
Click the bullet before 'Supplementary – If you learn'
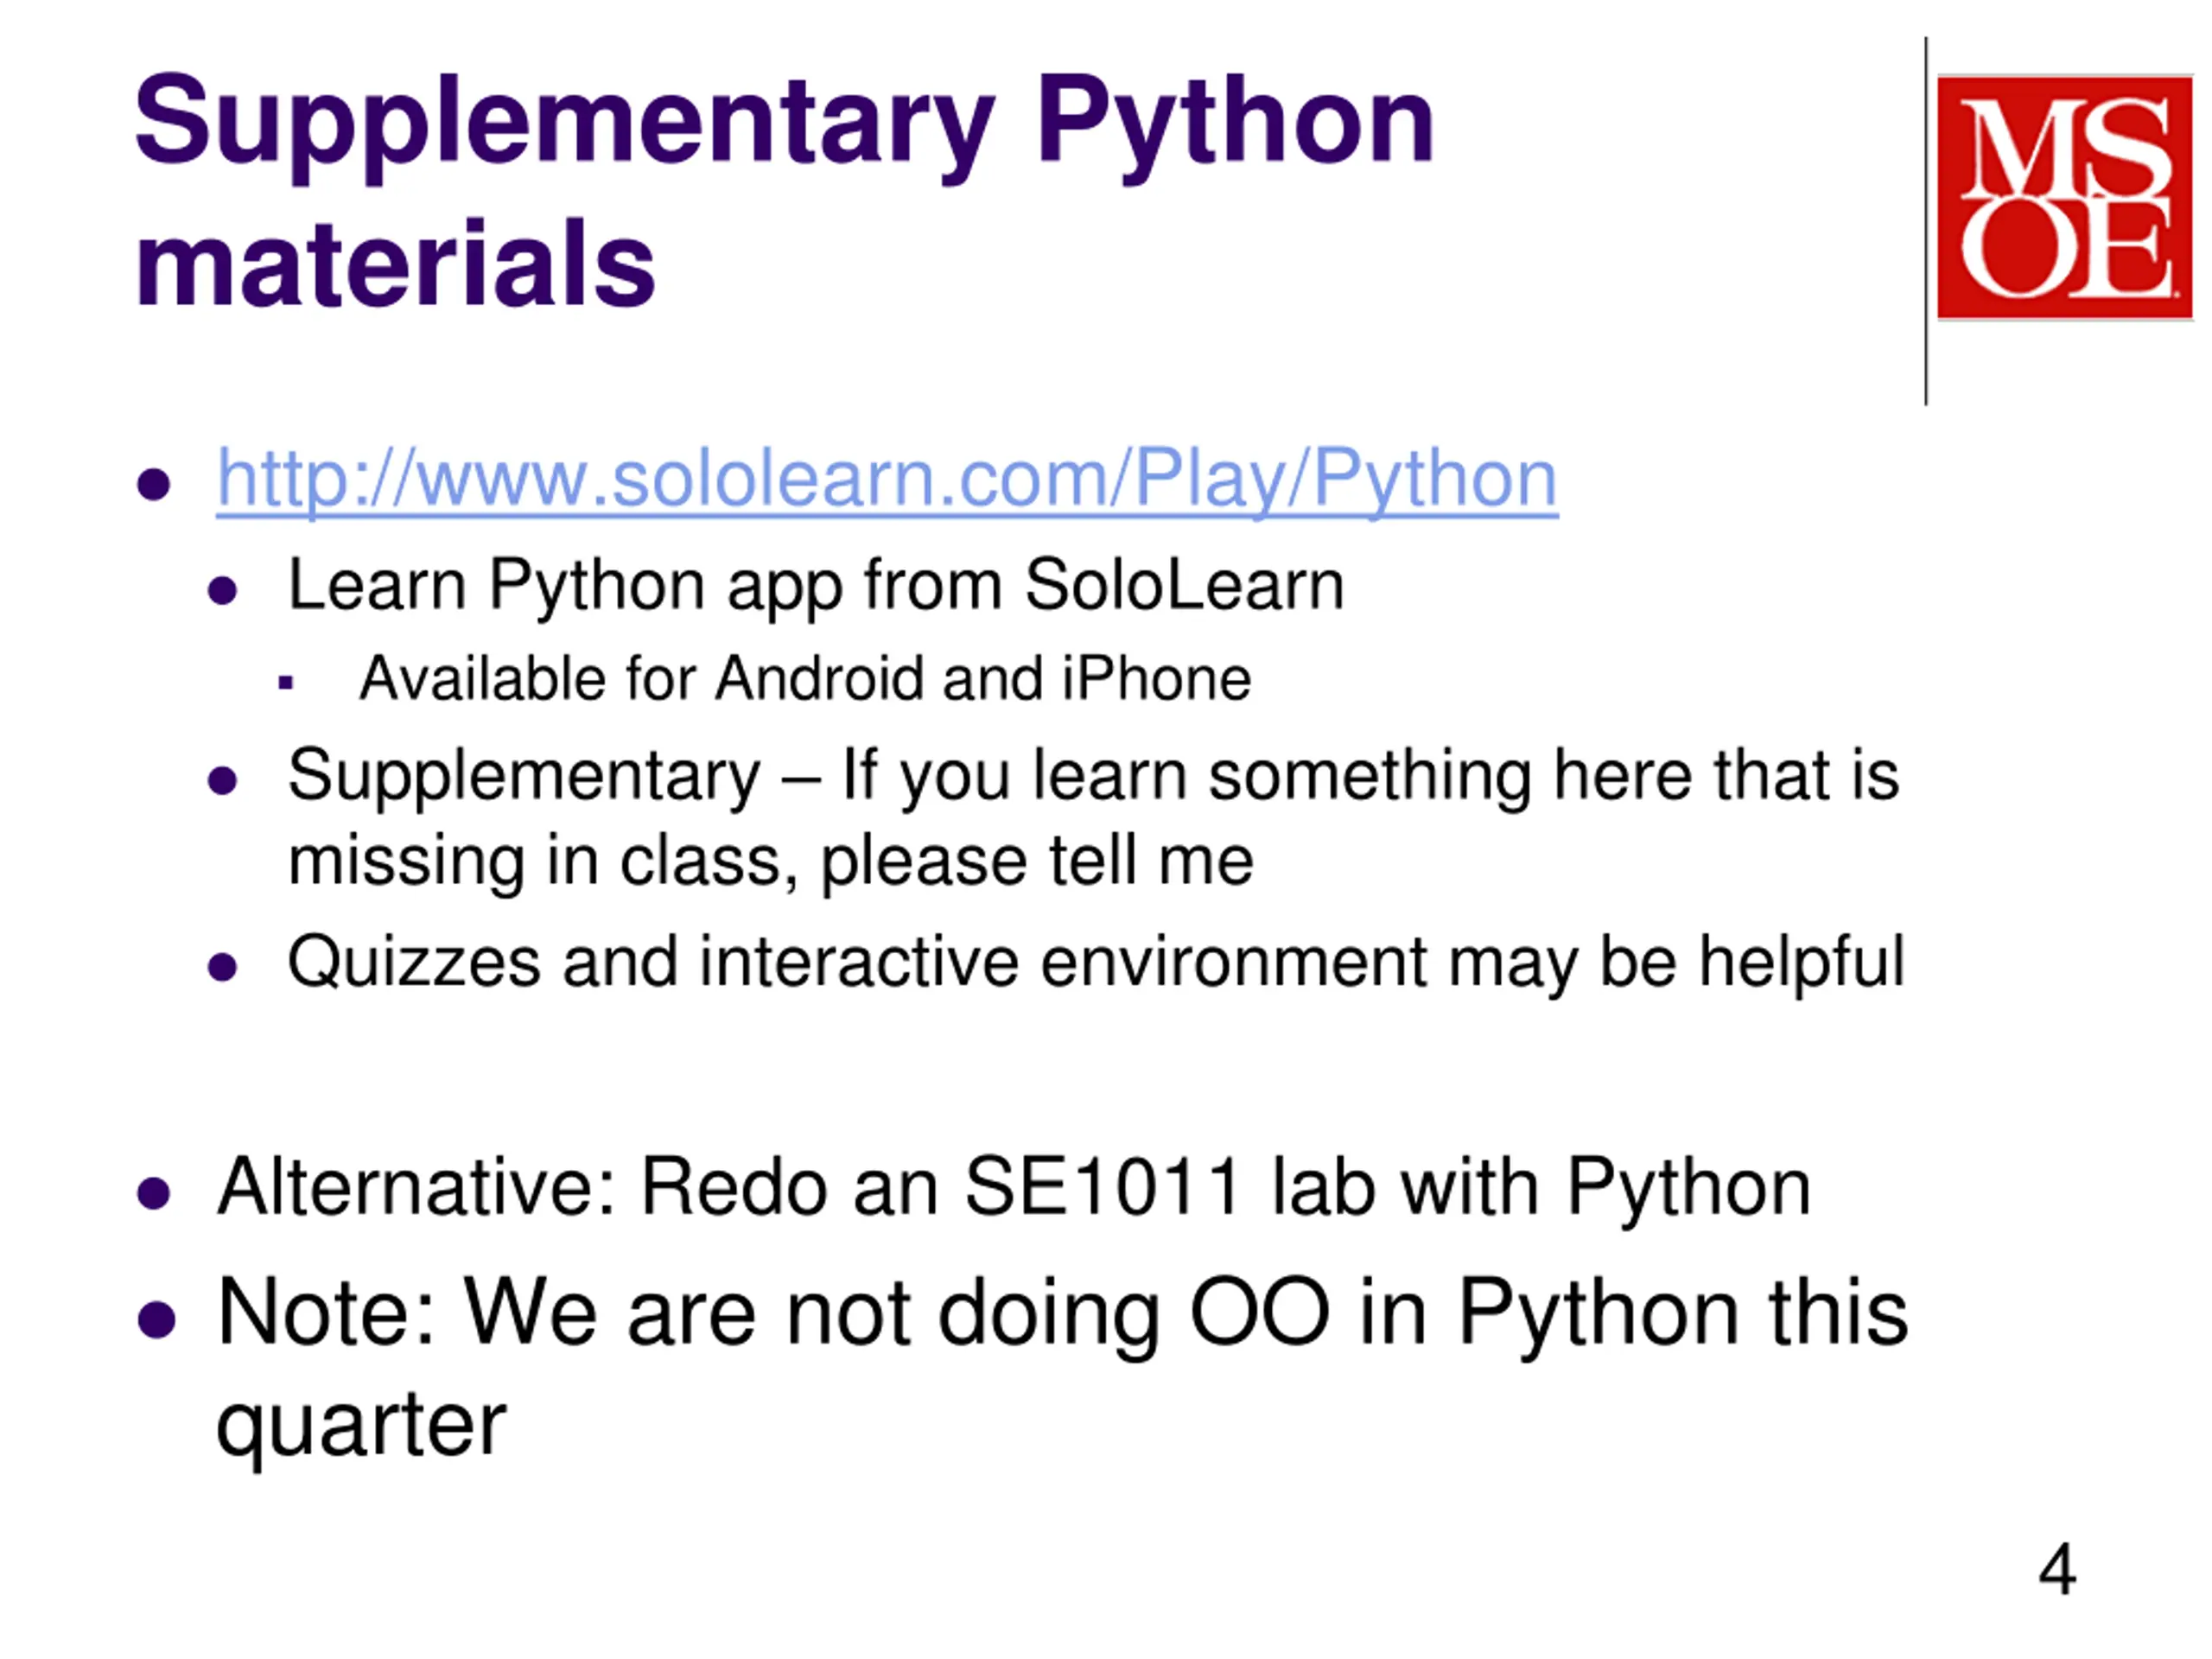222,780
